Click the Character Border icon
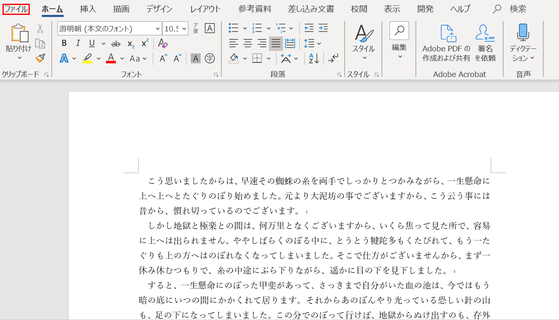559x320 pixels. coord(210,28)
